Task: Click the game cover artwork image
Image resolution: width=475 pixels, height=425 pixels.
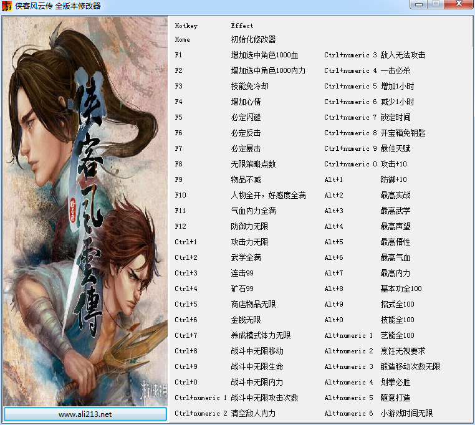Action: (x=85, y=211)
